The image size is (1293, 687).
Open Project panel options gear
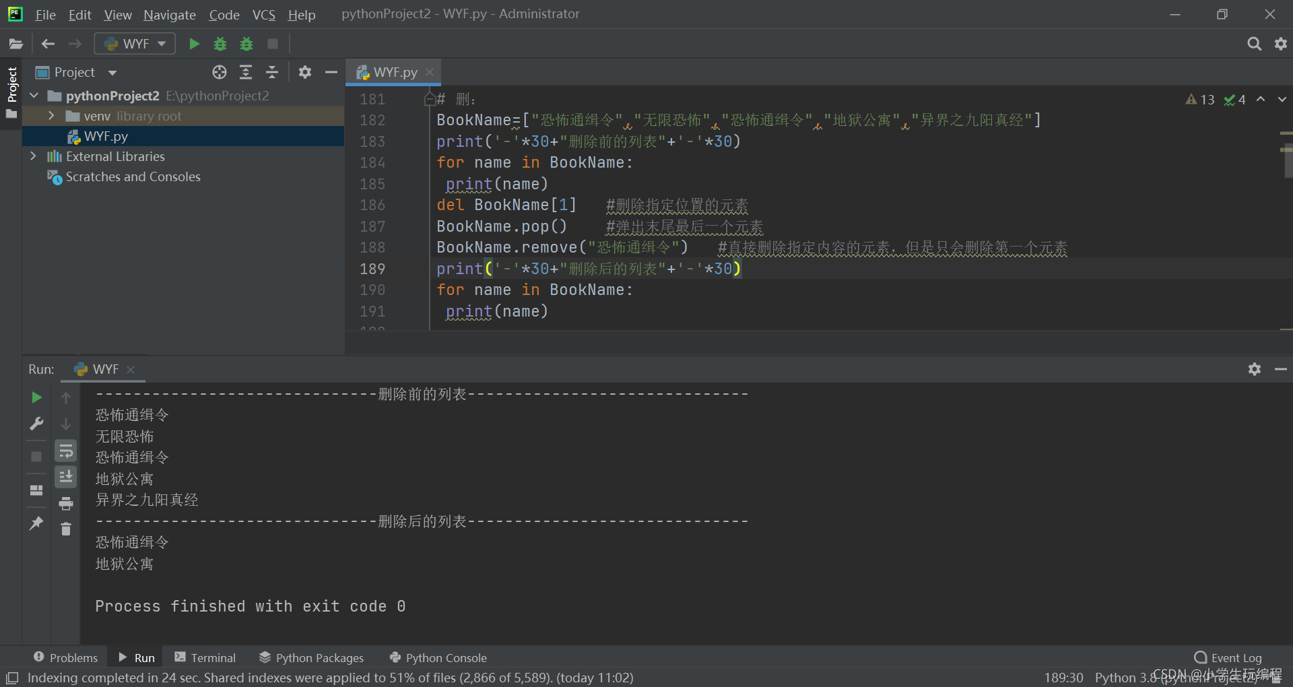305,72
